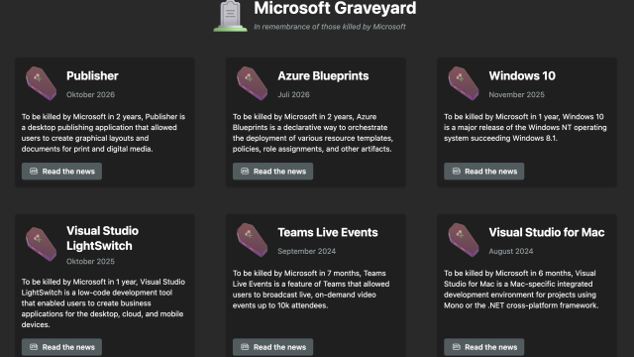This screenshot has width=634, height=357.
Task: Select the Publisher card heading
Action: click(92, 75)
